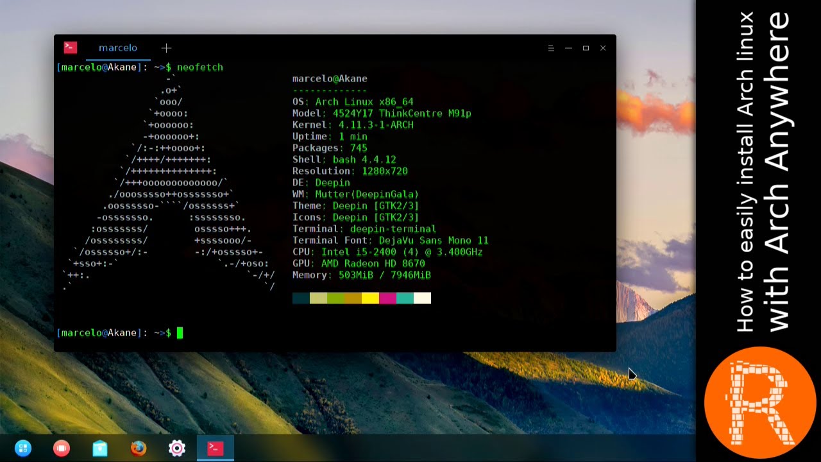
Task: Click the Shell: bash 4.4.12 line
Action: click(x=344, y=159)
